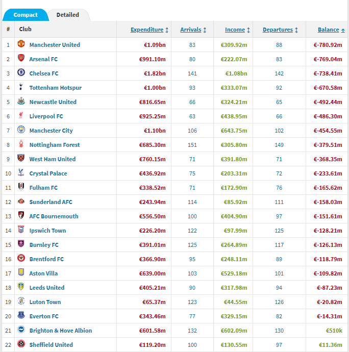349x352 pixels.
Task: Open the Nottingham Forest club link
Action: click(x=55, y=145)
